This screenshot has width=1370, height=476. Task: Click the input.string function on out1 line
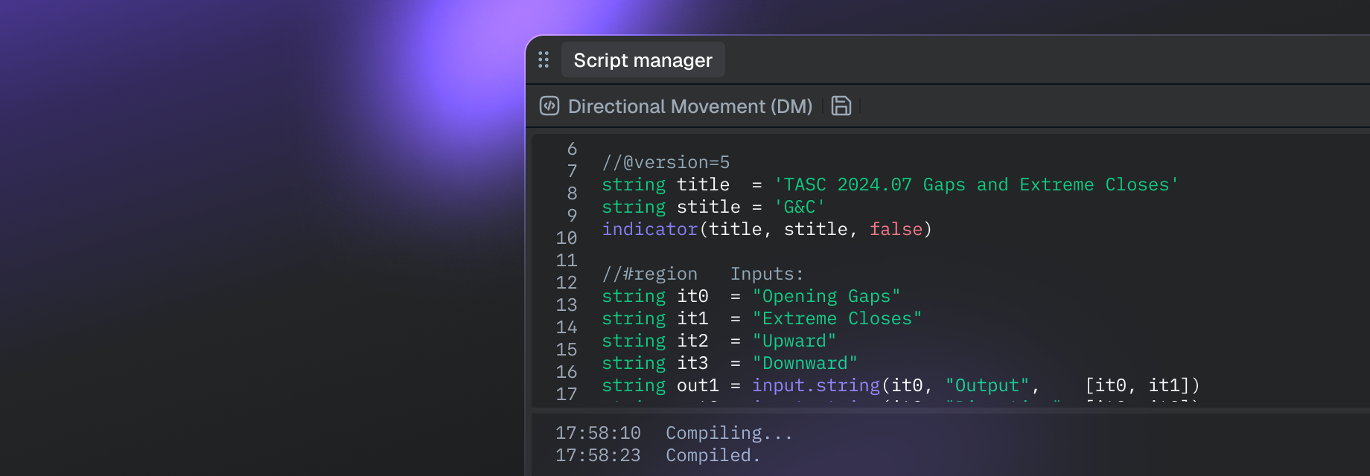pos(816,385)
